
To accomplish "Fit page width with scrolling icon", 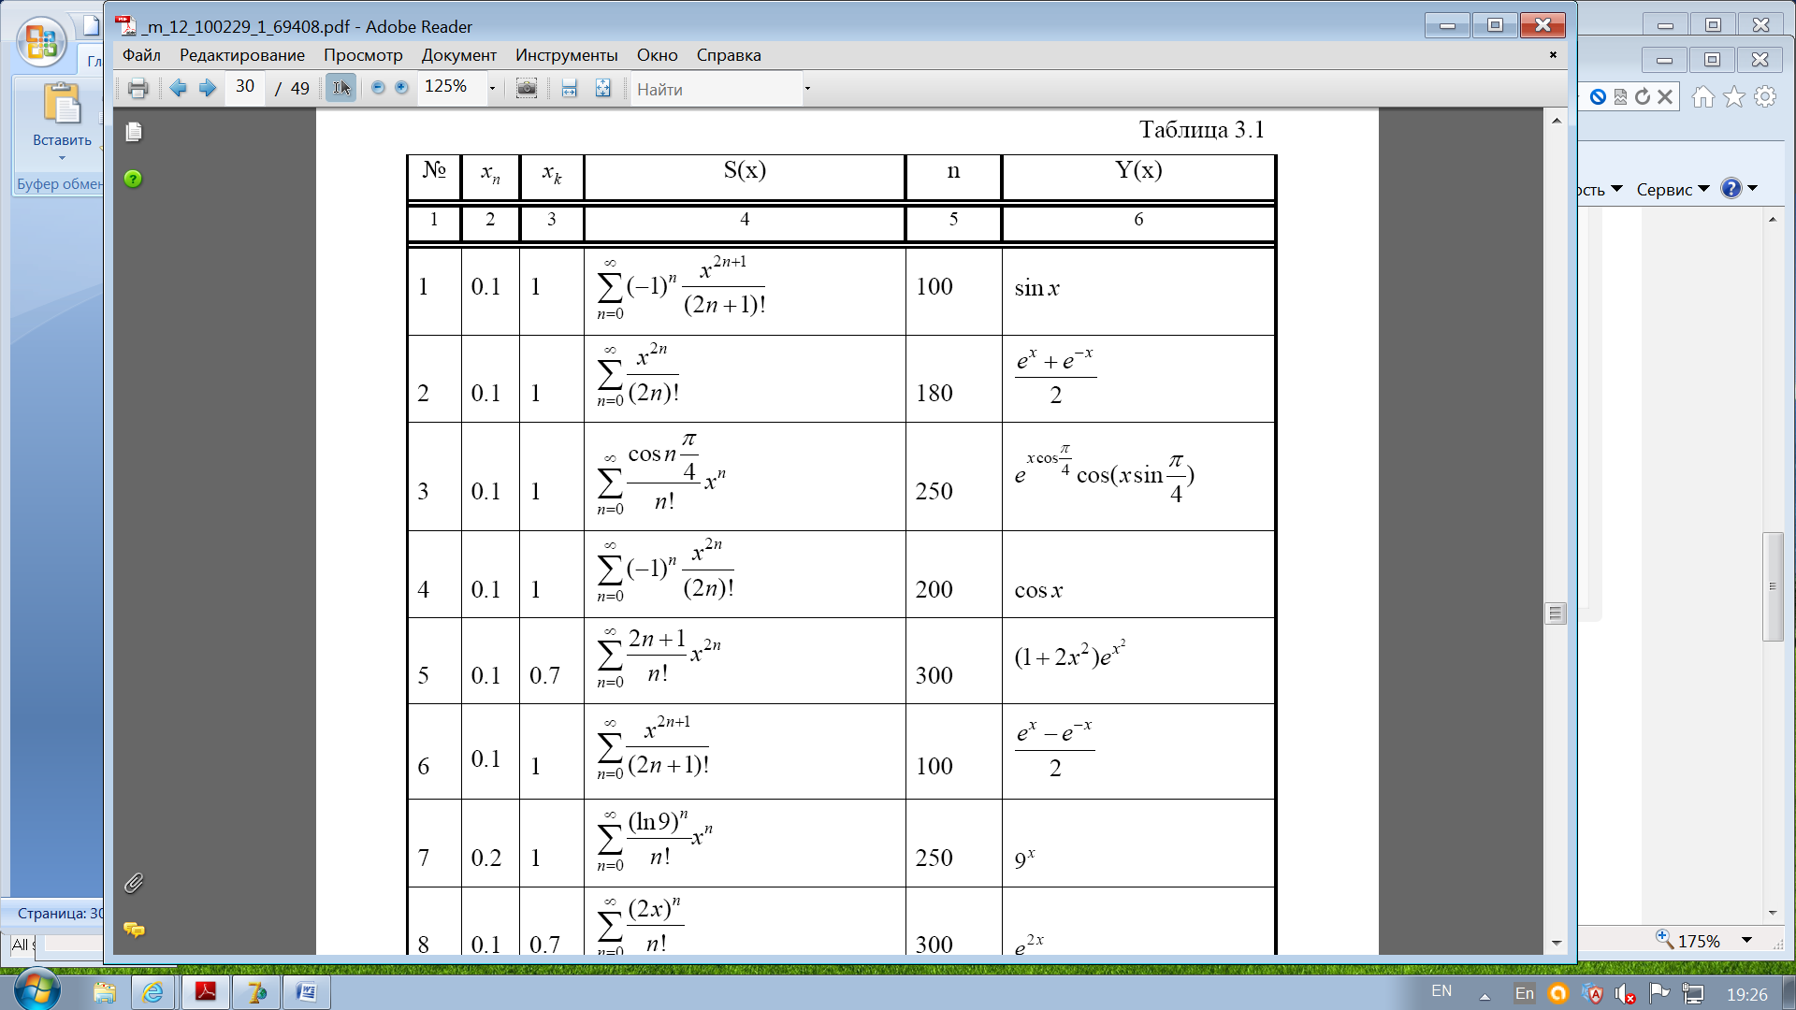I will click(x=569, y=88).
